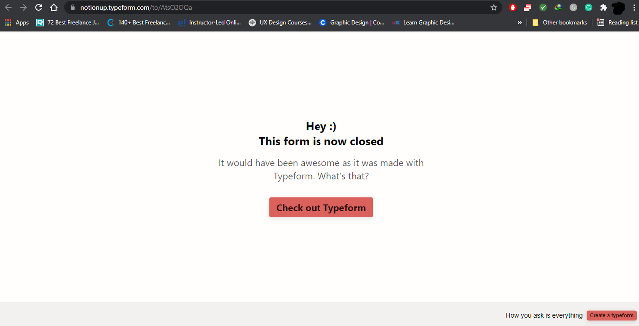Open the Internet Download Manager extension
This screenshot has width=639, height=326.
coord(558,7)
